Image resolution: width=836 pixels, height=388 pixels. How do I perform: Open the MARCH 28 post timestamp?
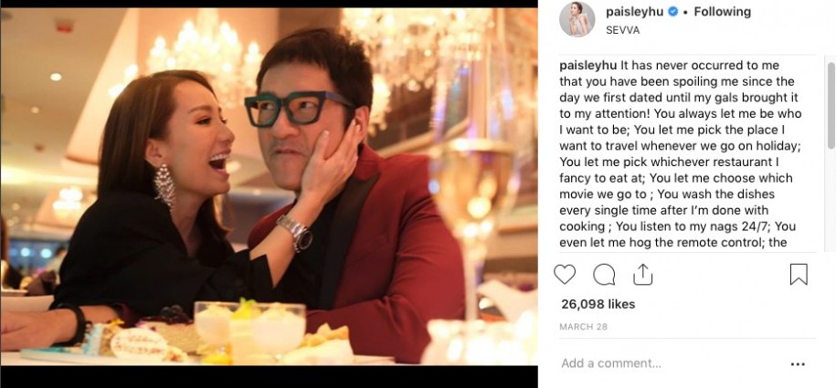582,326
